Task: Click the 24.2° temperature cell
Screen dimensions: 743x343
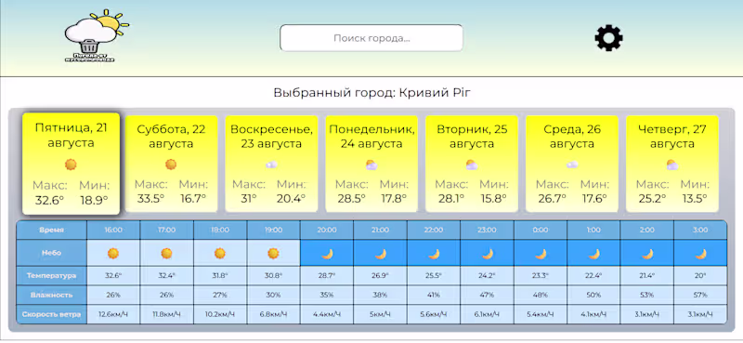Action: tap(487, 276)
